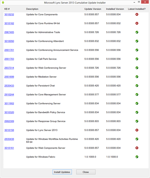Click green check icon for Administrative Tools
This screenshot has width=150, height=178.
click(x=137, y=32)
